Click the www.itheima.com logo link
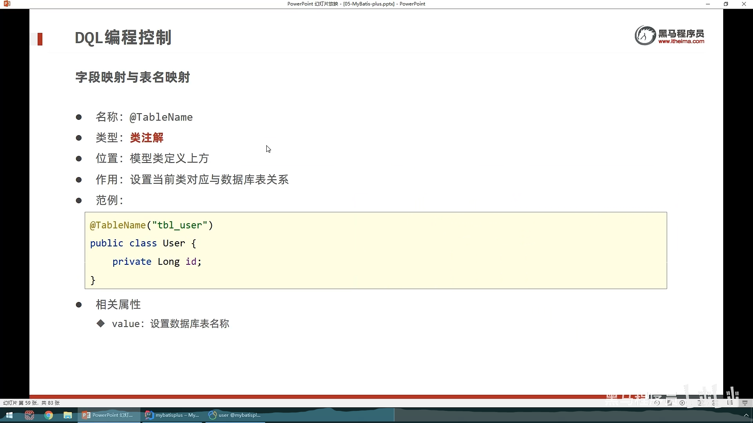Image resolution: width=753 pixels, height=423 pixels. [681, 41]
